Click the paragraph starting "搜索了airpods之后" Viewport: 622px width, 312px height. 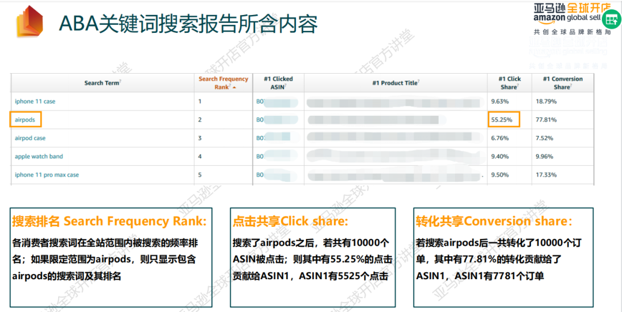pyautogui.click(x=312, y=259)
